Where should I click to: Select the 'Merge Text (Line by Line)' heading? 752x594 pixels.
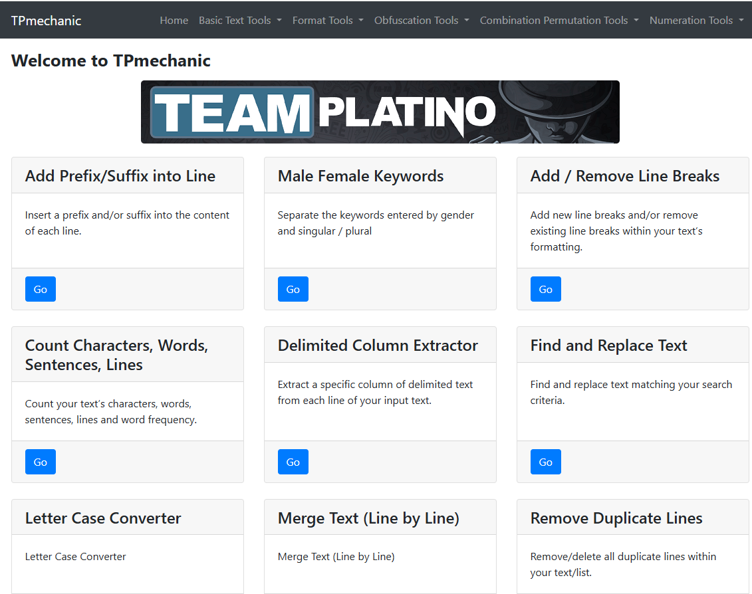(368, 518)
